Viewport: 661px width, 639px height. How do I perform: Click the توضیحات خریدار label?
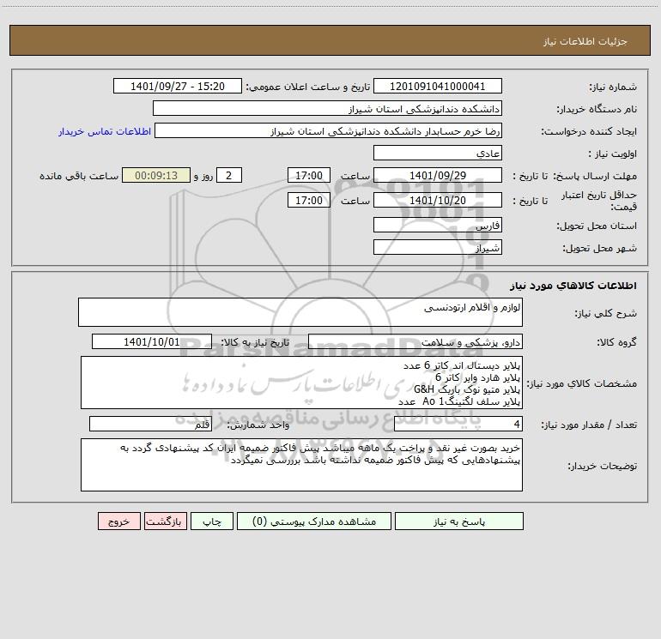(x=603, y=466)
